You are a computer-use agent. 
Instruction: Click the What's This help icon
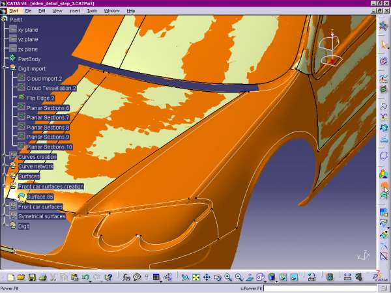109,277
